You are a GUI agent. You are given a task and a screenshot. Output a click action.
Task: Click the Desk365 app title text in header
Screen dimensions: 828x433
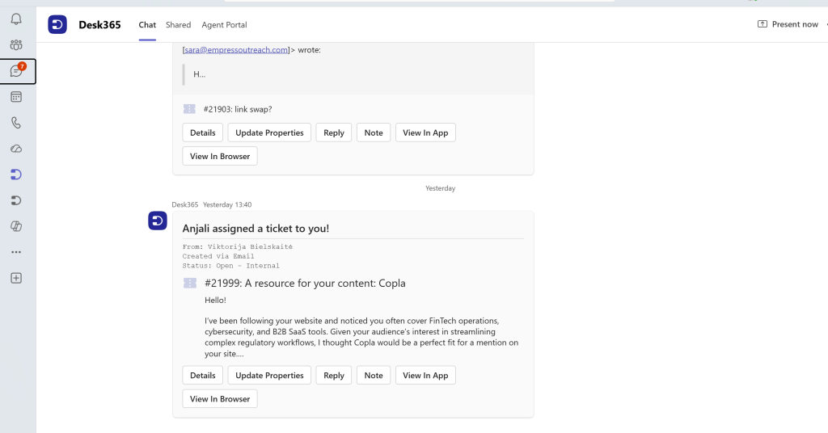pos(99,25)
